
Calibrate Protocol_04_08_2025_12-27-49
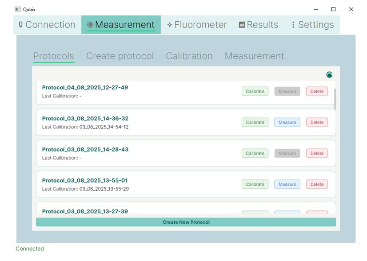[x=255, y=91]
